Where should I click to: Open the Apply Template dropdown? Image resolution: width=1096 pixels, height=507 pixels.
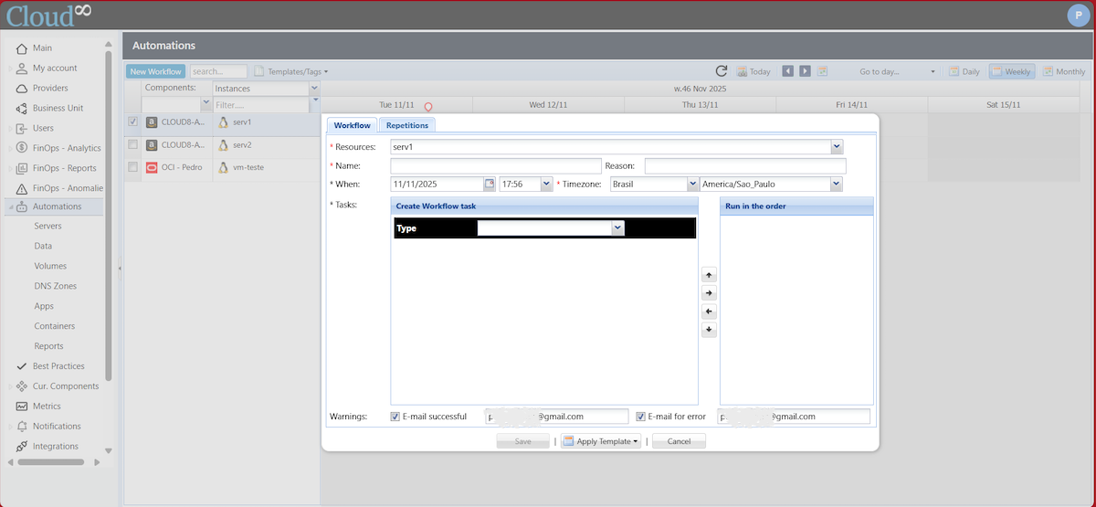pyautogui.click(x=600, y=441)
